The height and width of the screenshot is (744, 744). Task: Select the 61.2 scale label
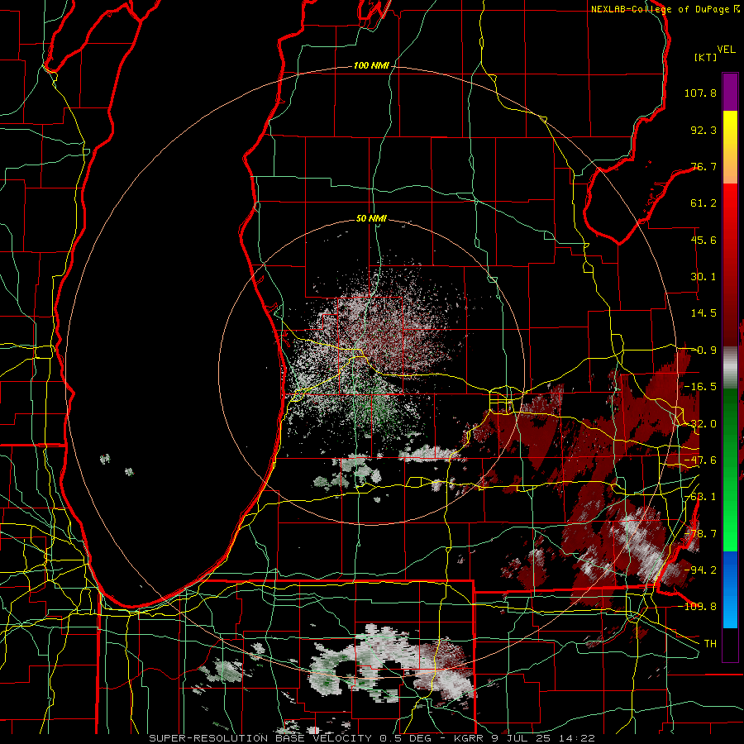[703, 203]
